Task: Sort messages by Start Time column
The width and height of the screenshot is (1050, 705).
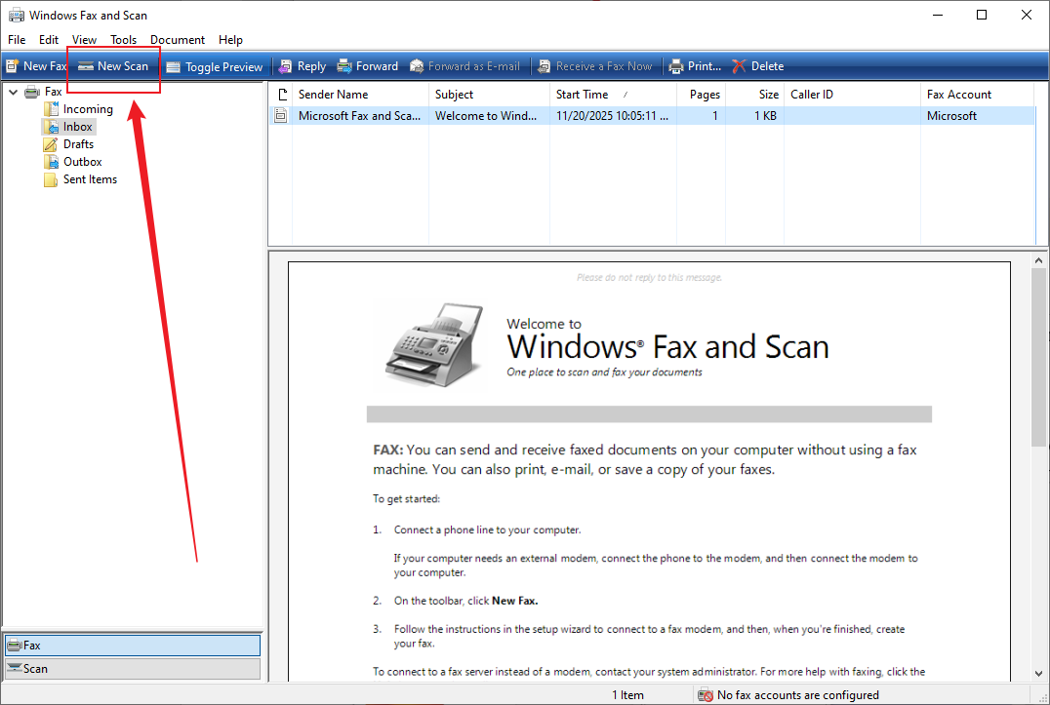Action: (x=582, y=94)
